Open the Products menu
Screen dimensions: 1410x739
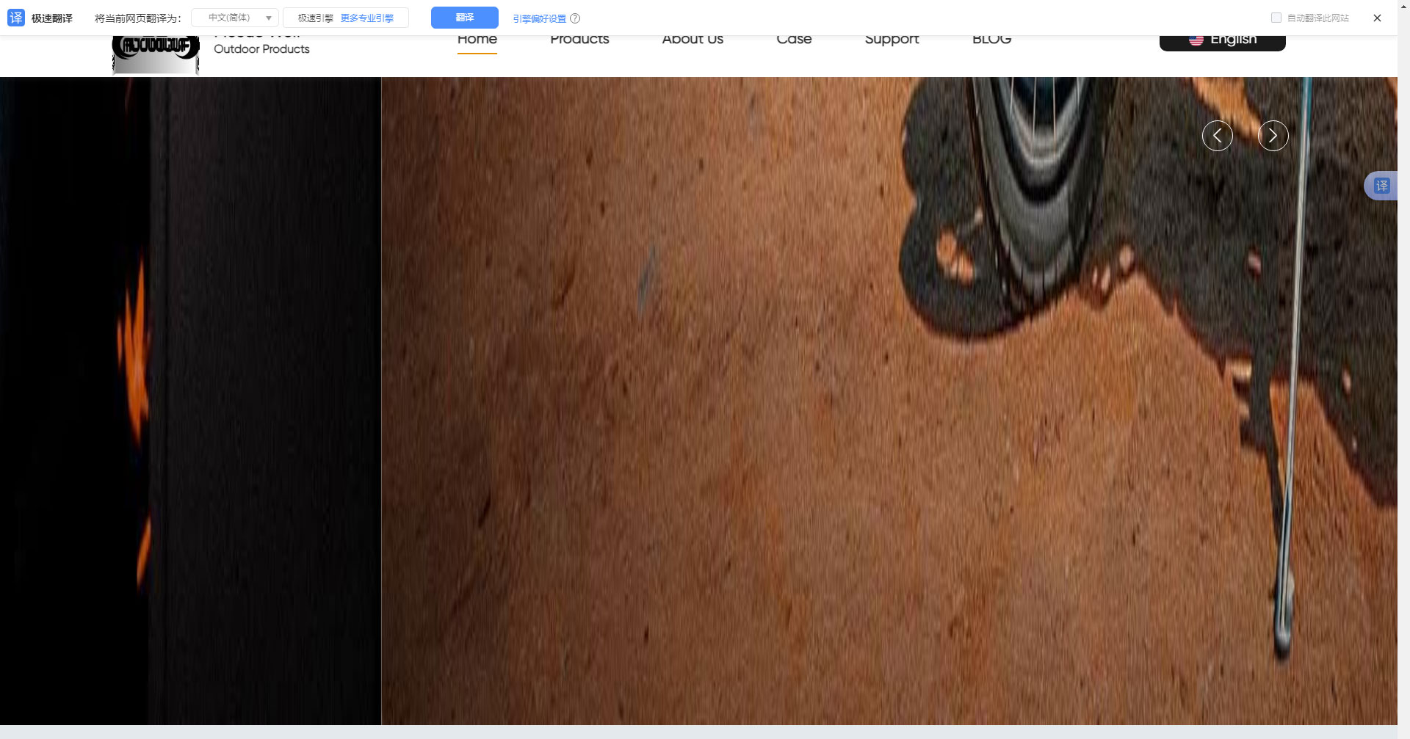coord(579,40)
